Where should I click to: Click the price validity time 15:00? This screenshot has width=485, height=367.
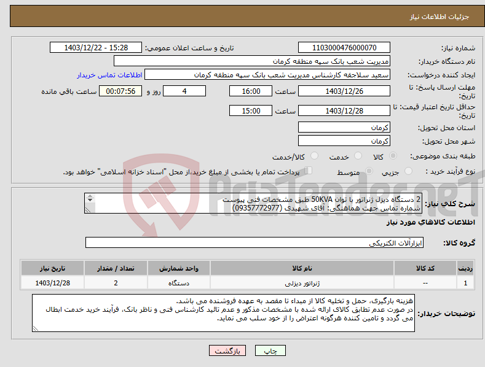pos(251,110)
